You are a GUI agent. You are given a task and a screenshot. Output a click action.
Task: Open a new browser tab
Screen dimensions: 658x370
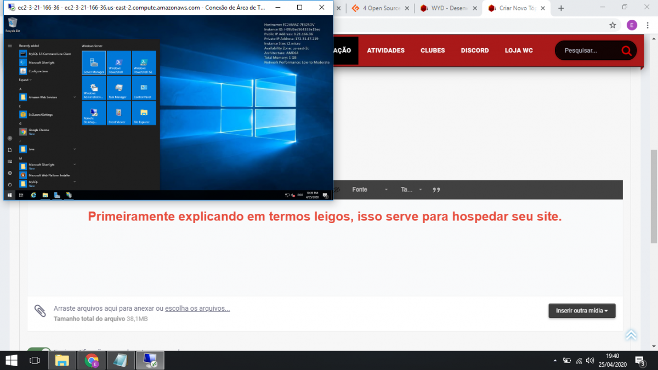(561, 8)
